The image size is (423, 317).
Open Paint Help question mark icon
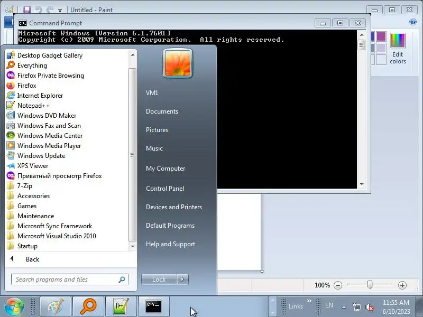(x=413, y=22)
